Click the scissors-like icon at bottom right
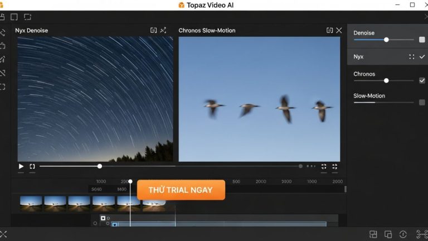The height and width of the screenshot is (241, 428). pos(422,234)
